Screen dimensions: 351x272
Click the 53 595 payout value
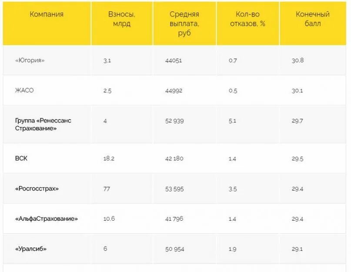[x=174, y=189]
